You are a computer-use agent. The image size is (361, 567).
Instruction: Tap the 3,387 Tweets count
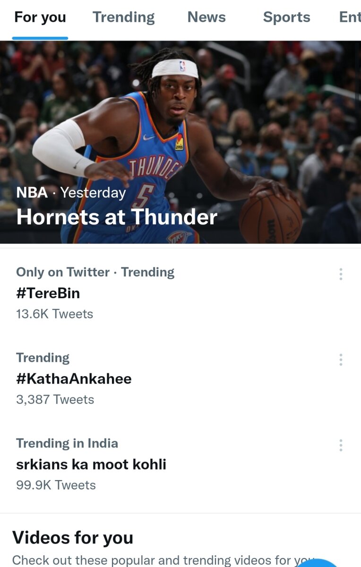point(55,399)
